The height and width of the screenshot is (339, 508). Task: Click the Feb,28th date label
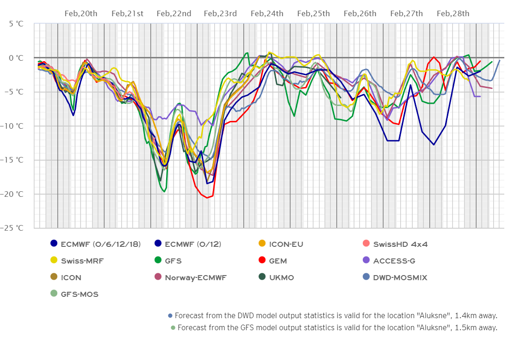[453, 13]
